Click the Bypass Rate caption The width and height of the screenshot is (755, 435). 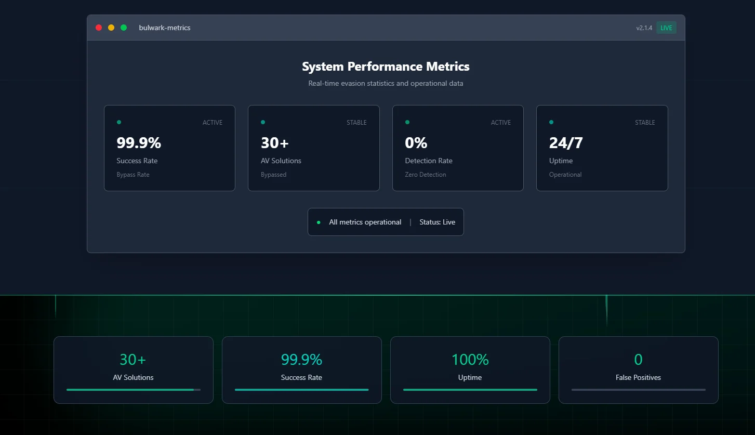pos(133,175)
